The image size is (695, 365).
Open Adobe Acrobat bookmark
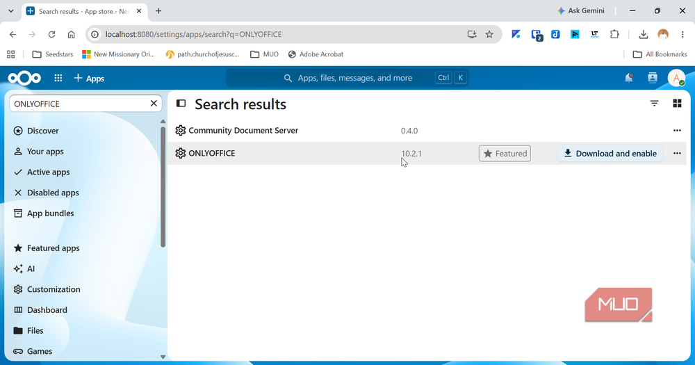point(316,54)
